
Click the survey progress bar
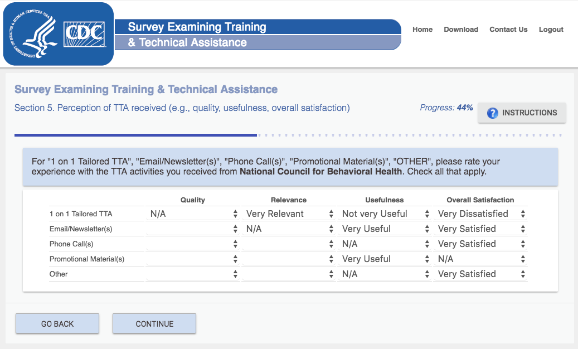pos(288,135)
